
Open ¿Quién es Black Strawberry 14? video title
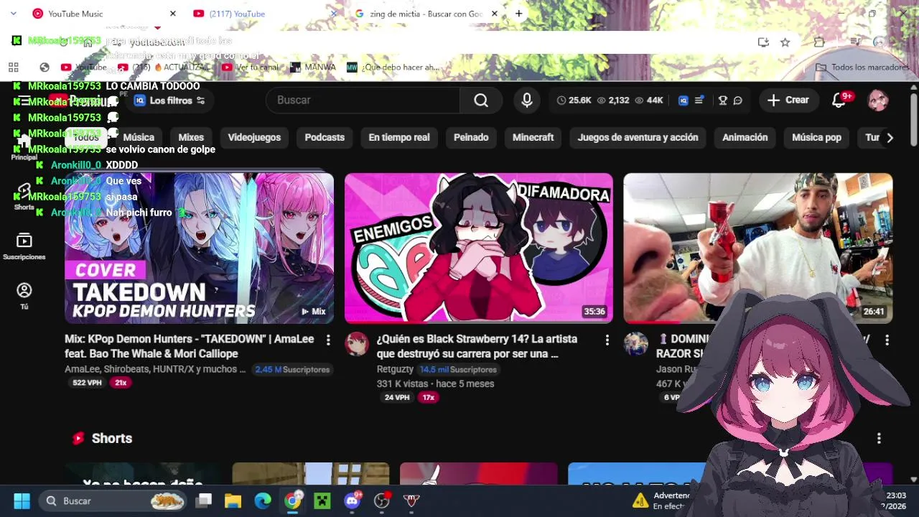click(477, 346)
